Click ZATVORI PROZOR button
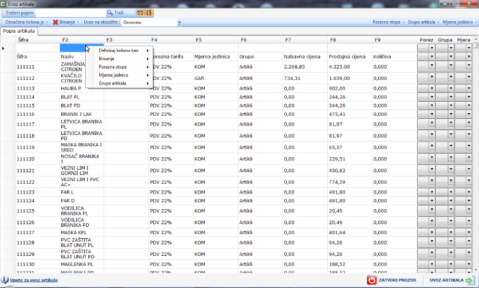 click(392, 280)
